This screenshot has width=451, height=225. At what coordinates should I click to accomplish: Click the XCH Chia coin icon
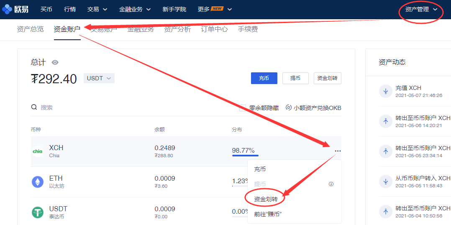[x=38, y=151]
